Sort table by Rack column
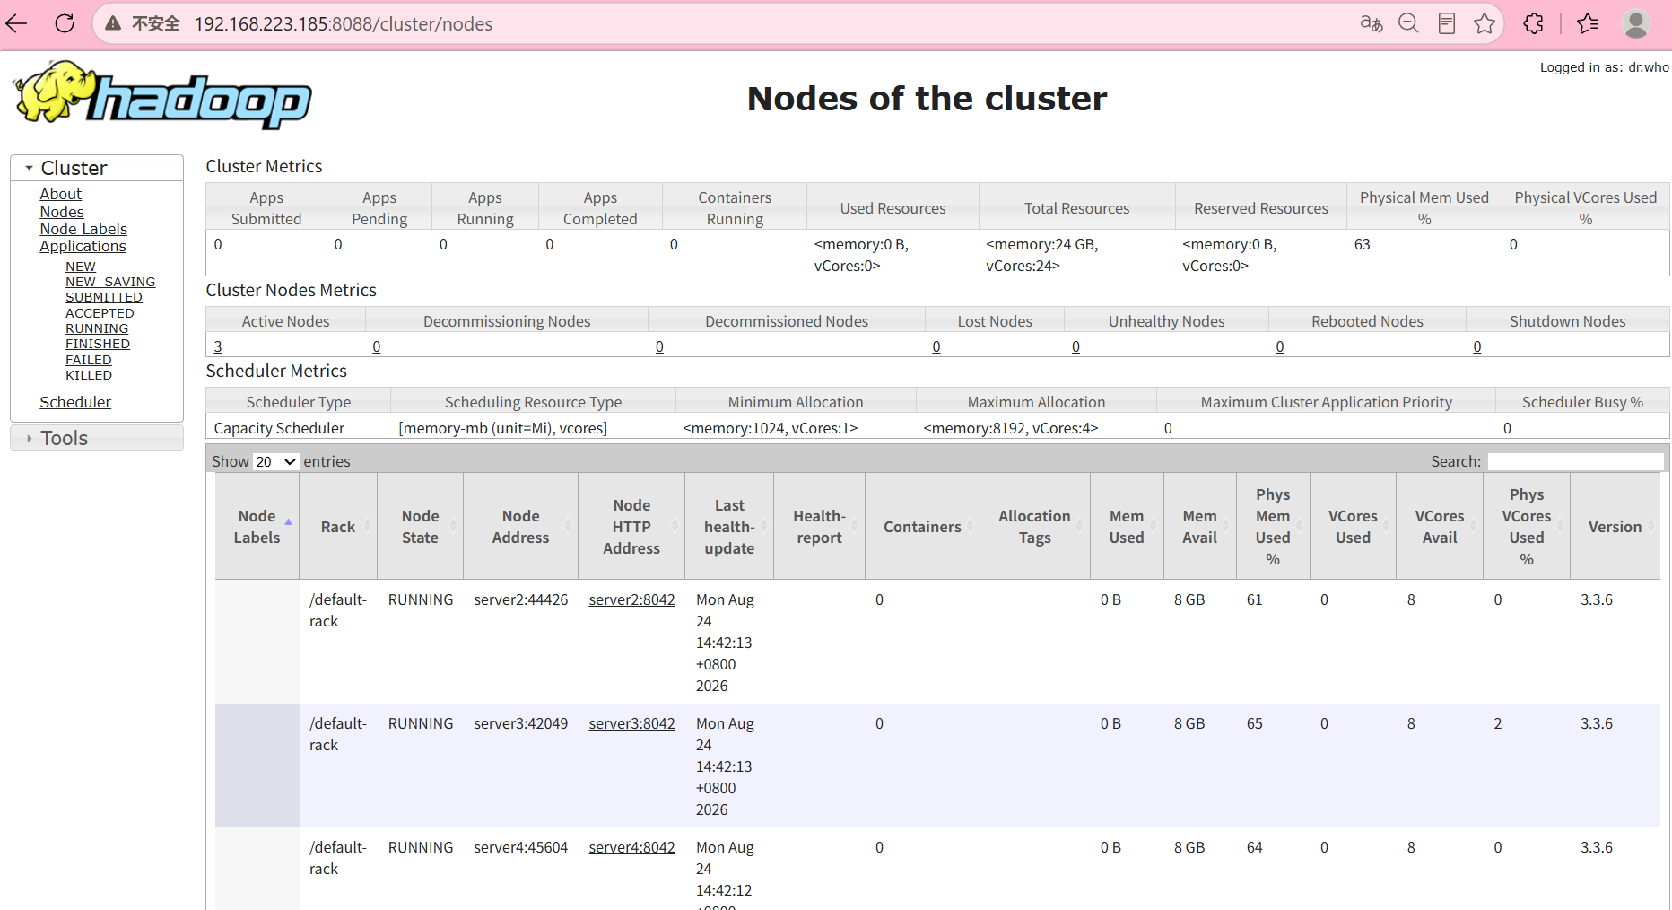The image size is (1672, 910). coord(338,527)
